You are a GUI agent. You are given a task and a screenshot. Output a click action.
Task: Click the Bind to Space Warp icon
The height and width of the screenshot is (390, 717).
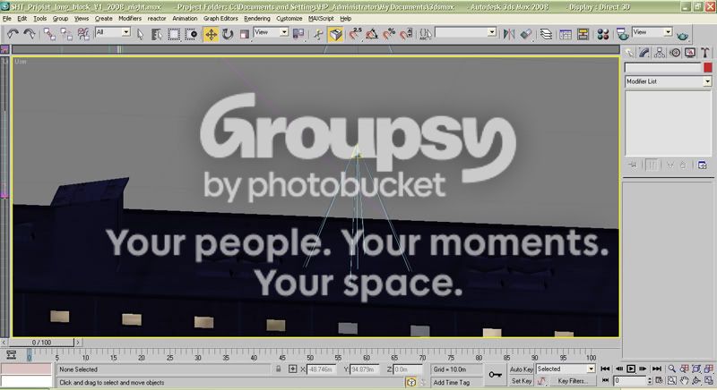pos(83,34)
